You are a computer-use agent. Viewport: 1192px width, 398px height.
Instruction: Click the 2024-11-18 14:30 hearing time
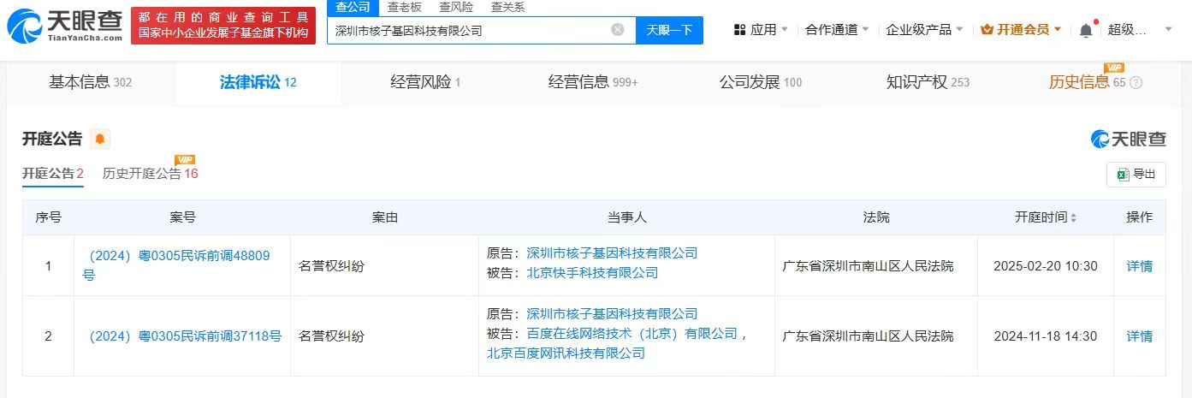pyautogui.click(x=1045, y=336)
